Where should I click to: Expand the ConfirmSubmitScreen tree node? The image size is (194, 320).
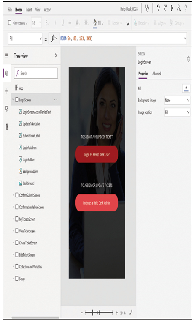(13, 195)
